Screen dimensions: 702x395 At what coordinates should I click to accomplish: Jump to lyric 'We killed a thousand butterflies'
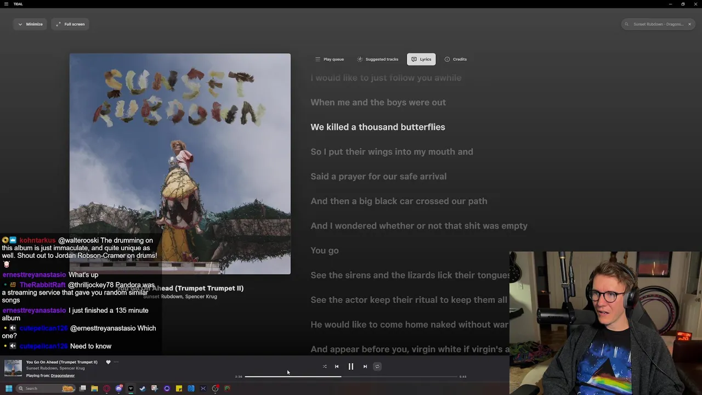[x=378, y=127]
